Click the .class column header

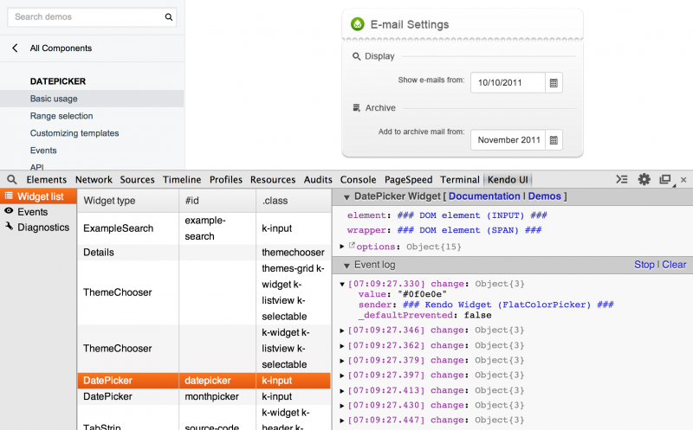(294, 201)
